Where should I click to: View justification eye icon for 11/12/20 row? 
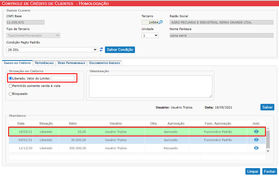click(x=256, y=148)
